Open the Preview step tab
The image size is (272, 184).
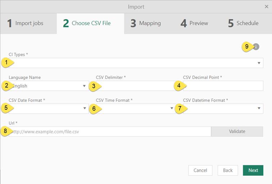pyautogui.click(x=194, y=23)
